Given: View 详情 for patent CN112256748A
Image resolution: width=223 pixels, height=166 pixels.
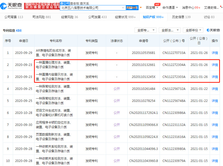Looking at the screenshot, I should (215, 101).
